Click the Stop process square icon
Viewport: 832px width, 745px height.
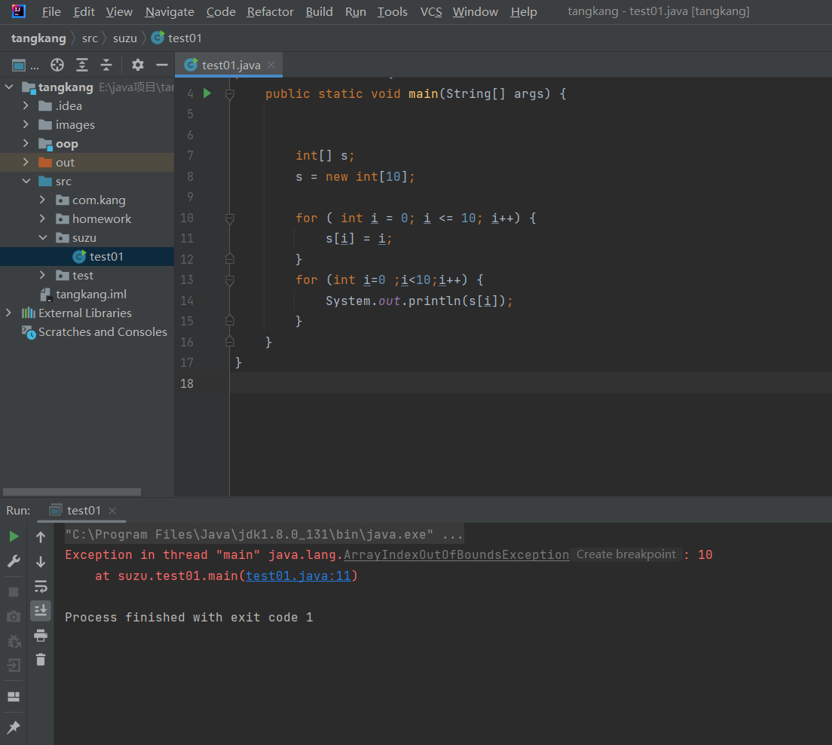[x=14, y=592]
